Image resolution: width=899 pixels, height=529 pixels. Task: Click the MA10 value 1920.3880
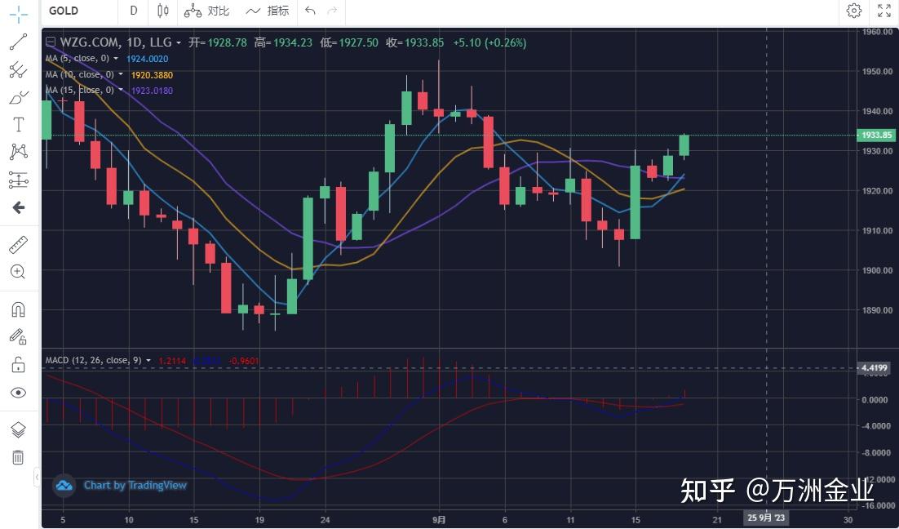pyautogui.click(x=152, y=74)
